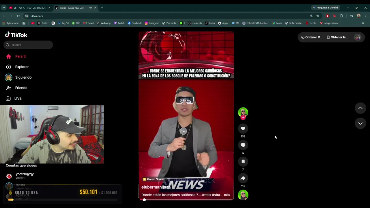Seek using the video progress bar handle
The width and height of the screenshot is (370, 208).
[x=144, y=200]
